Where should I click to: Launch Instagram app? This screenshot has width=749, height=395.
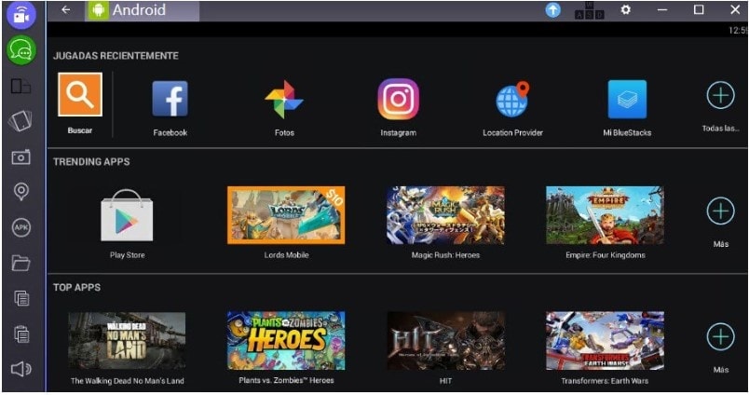[399, 100]
